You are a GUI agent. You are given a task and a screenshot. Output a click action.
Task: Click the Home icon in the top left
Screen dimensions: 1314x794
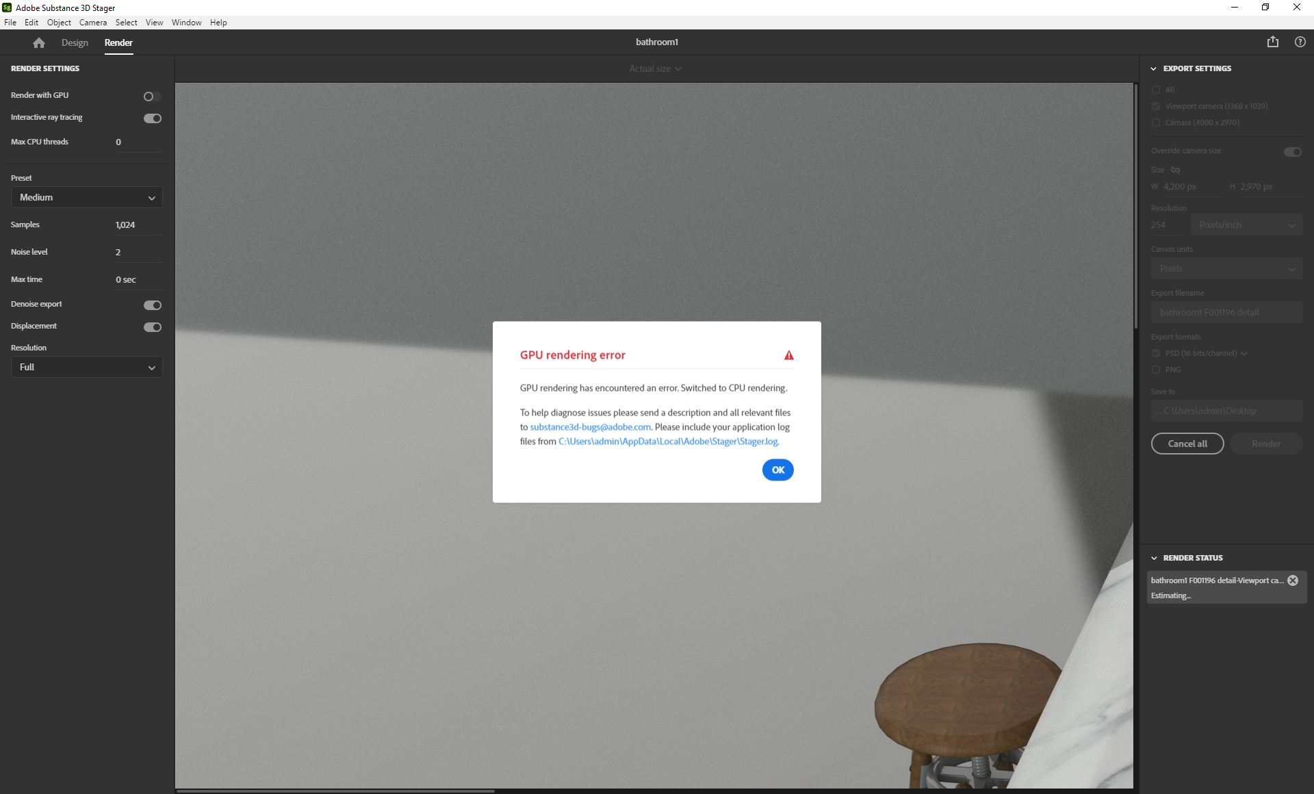click(x=38, y=42)
